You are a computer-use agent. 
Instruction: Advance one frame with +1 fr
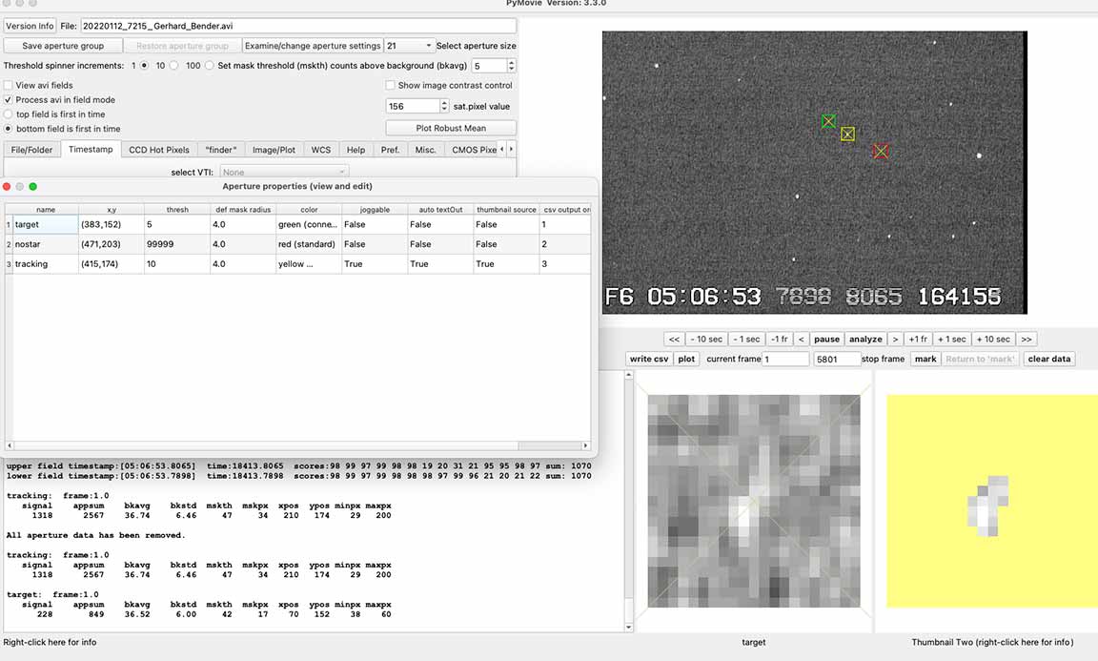click(918, 340)
